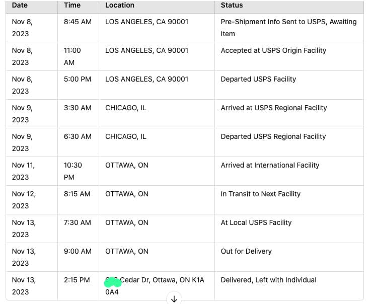
Task: Select the 8:45 AM time cell
Action: tap(78, 22)
